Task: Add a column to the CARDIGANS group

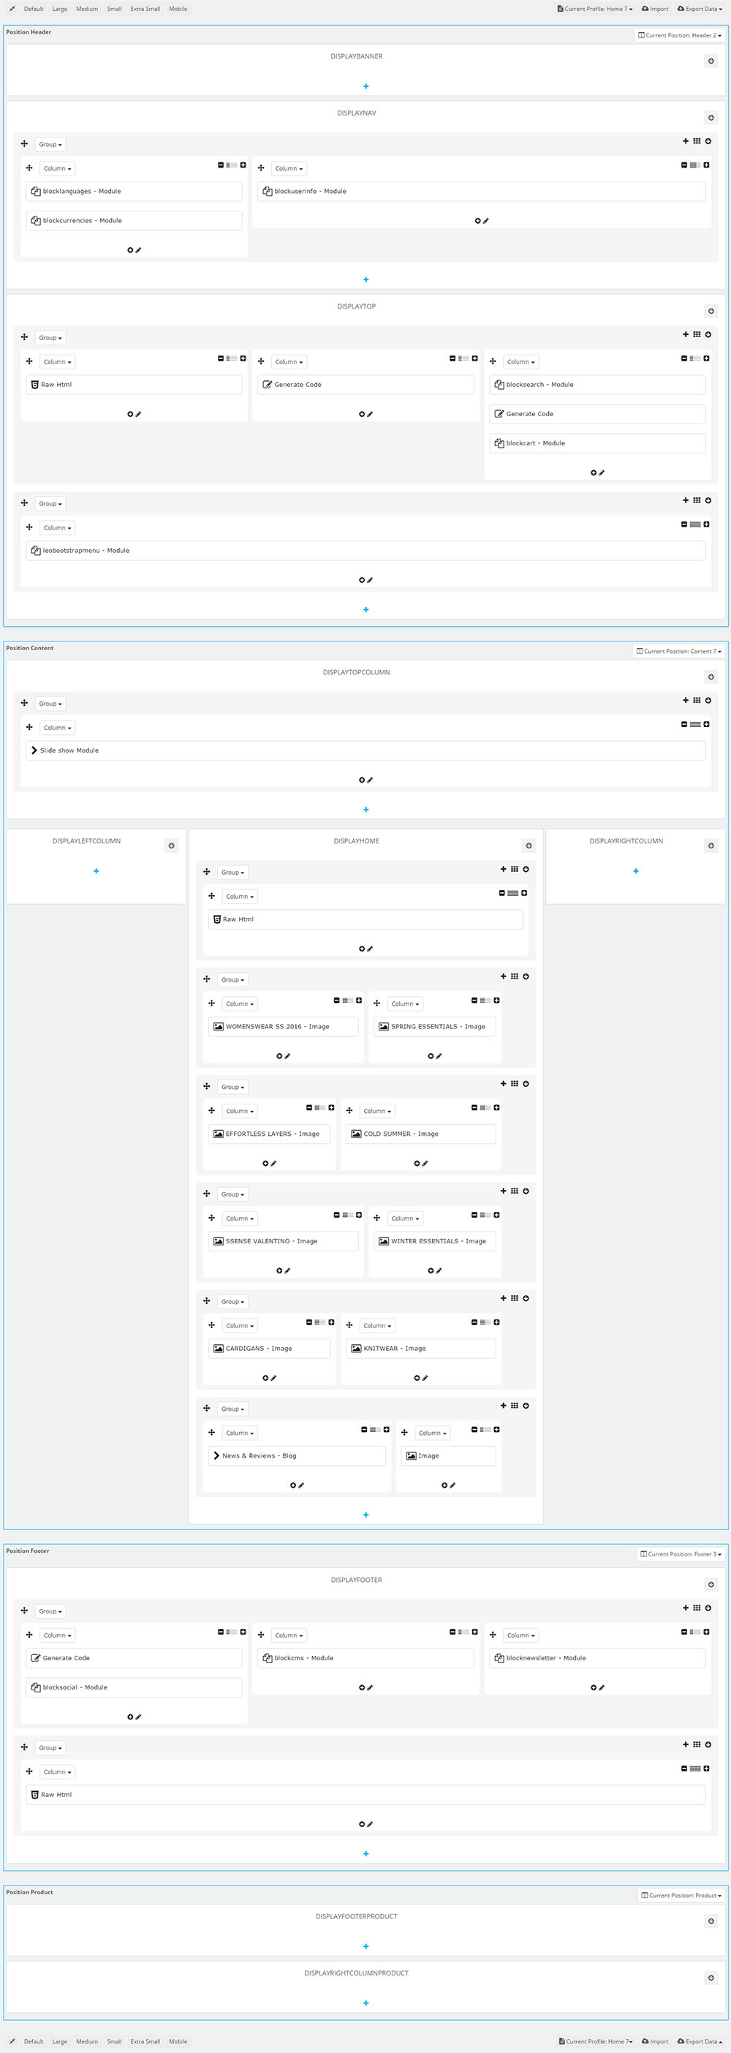Action: (x=503, y=1298)
